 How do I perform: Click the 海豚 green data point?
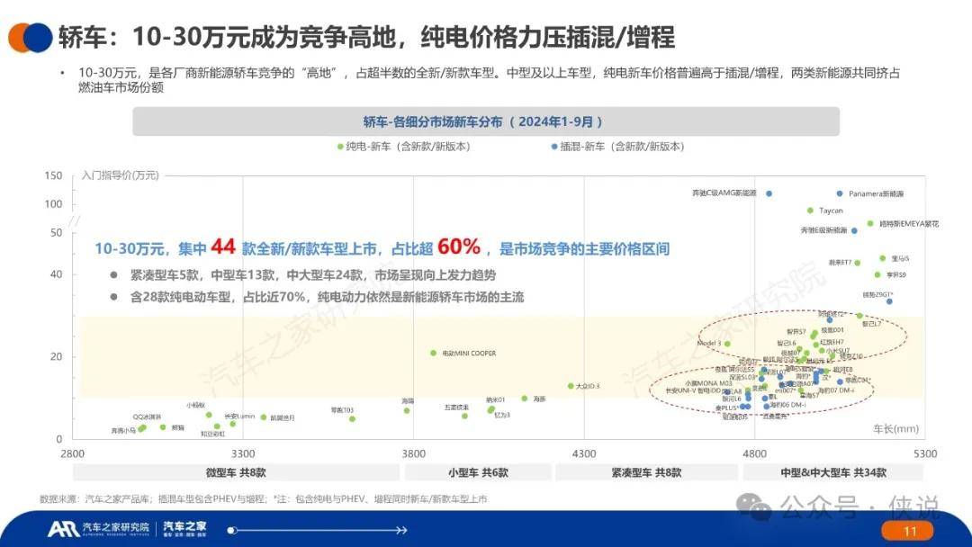[x=524, y=399]
